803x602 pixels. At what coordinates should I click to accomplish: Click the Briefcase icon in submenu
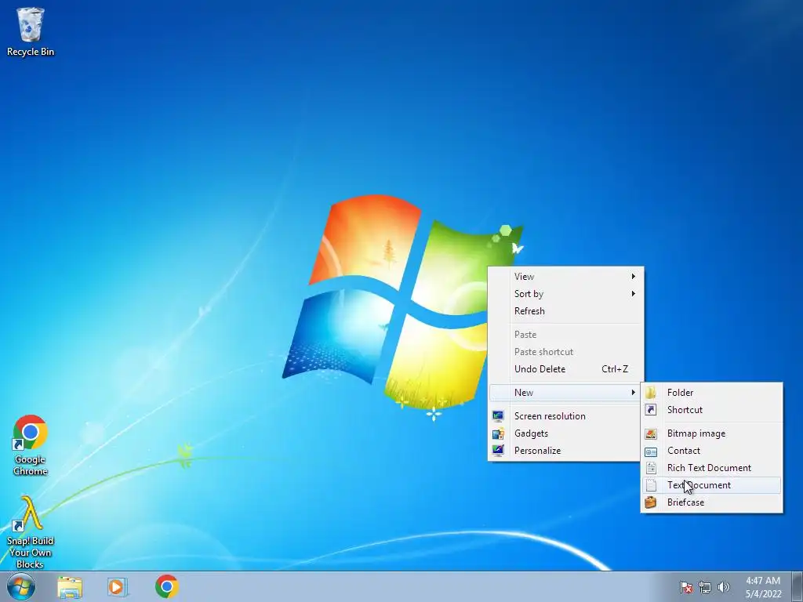click(651, 502)
